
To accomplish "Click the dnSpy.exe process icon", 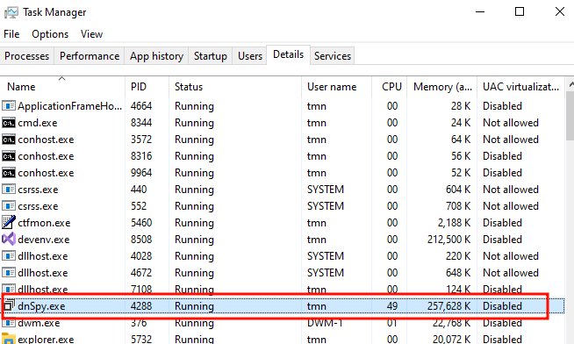I will tap(9, 305).
